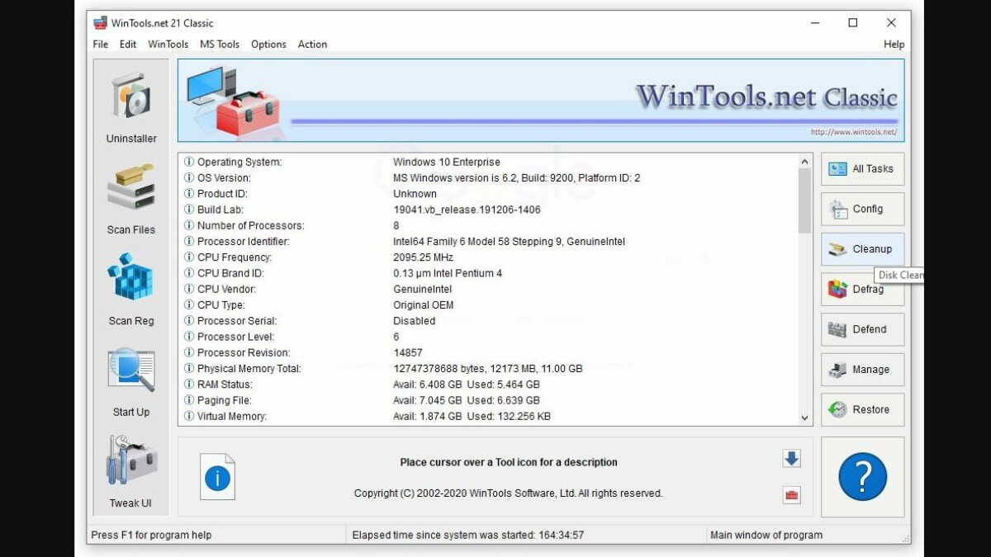
Task: Open the Edit menu
Action: tap(128, 45)
